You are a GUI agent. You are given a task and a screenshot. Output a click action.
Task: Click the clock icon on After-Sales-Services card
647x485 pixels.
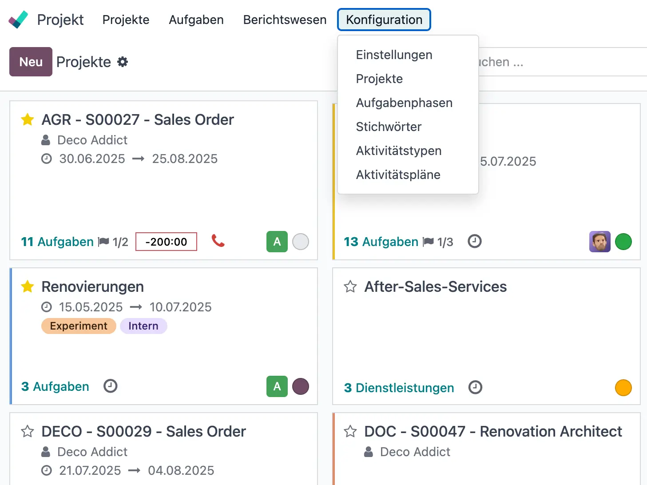[x=475, y=387]
